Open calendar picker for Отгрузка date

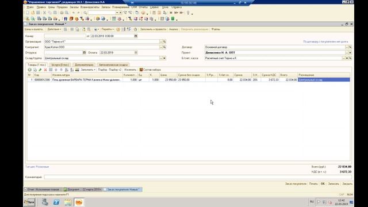(x=85, y=52)
